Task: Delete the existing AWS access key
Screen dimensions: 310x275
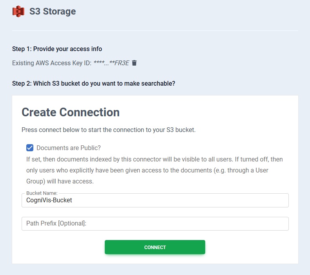Action: point(134,63)
